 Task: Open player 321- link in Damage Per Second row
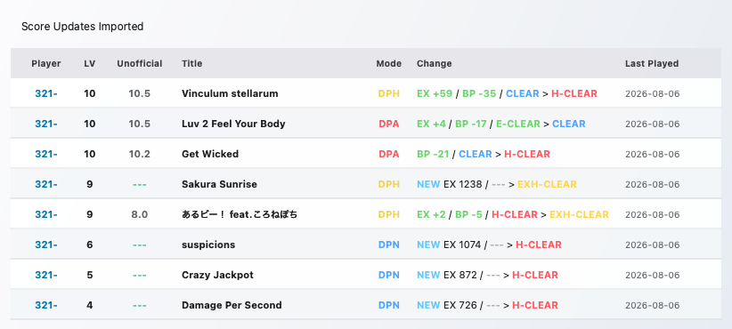click(x=46, y=306)
